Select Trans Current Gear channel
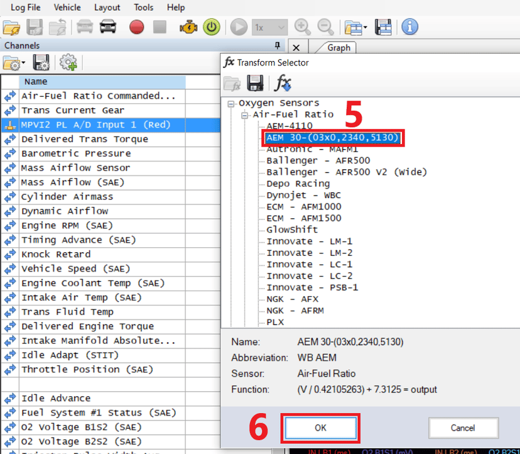The width and height of the screenshot is (520, 454). [x=73, y=110]
